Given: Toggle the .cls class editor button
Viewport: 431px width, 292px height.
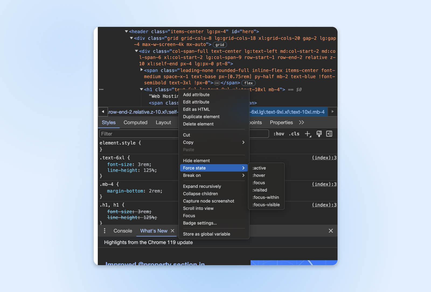Looking at the screenshot, I should tap(294, 134).
